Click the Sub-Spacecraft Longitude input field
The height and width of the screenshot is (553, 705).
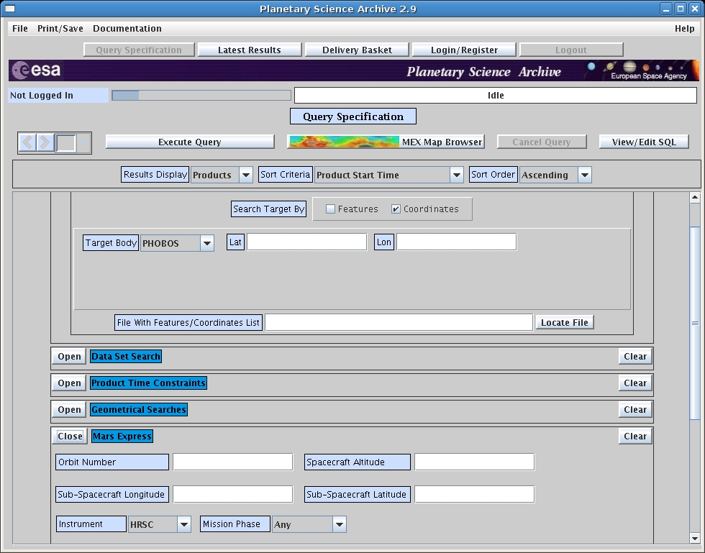pos(233,494)
